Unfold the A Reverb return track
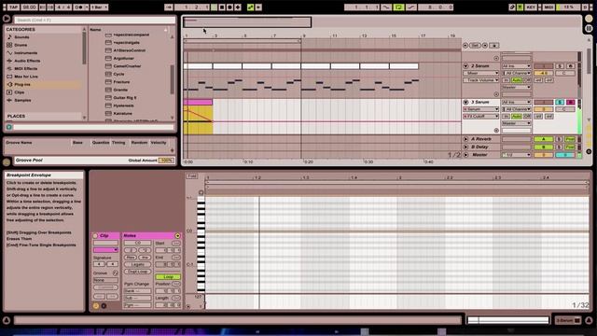This screenshot has width=597, height=336. click(465, 139)
